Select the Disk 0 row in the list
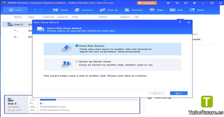The width and height of the screenshot is (224, 117). (17, 25)
